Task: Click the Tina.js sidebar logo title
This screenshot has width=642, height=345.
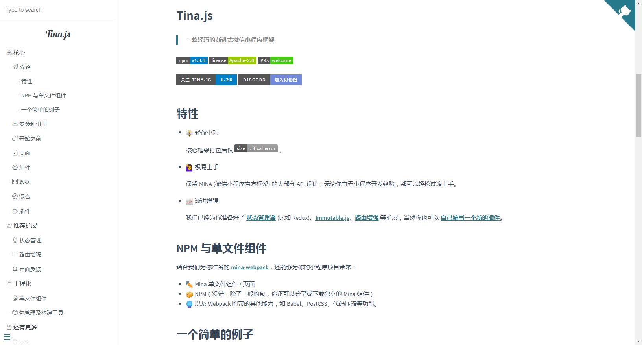Action: click(x=58, y=34)
